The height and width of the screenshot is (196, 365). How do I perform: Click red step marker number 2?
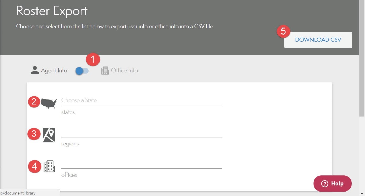(x=34, y=102)
